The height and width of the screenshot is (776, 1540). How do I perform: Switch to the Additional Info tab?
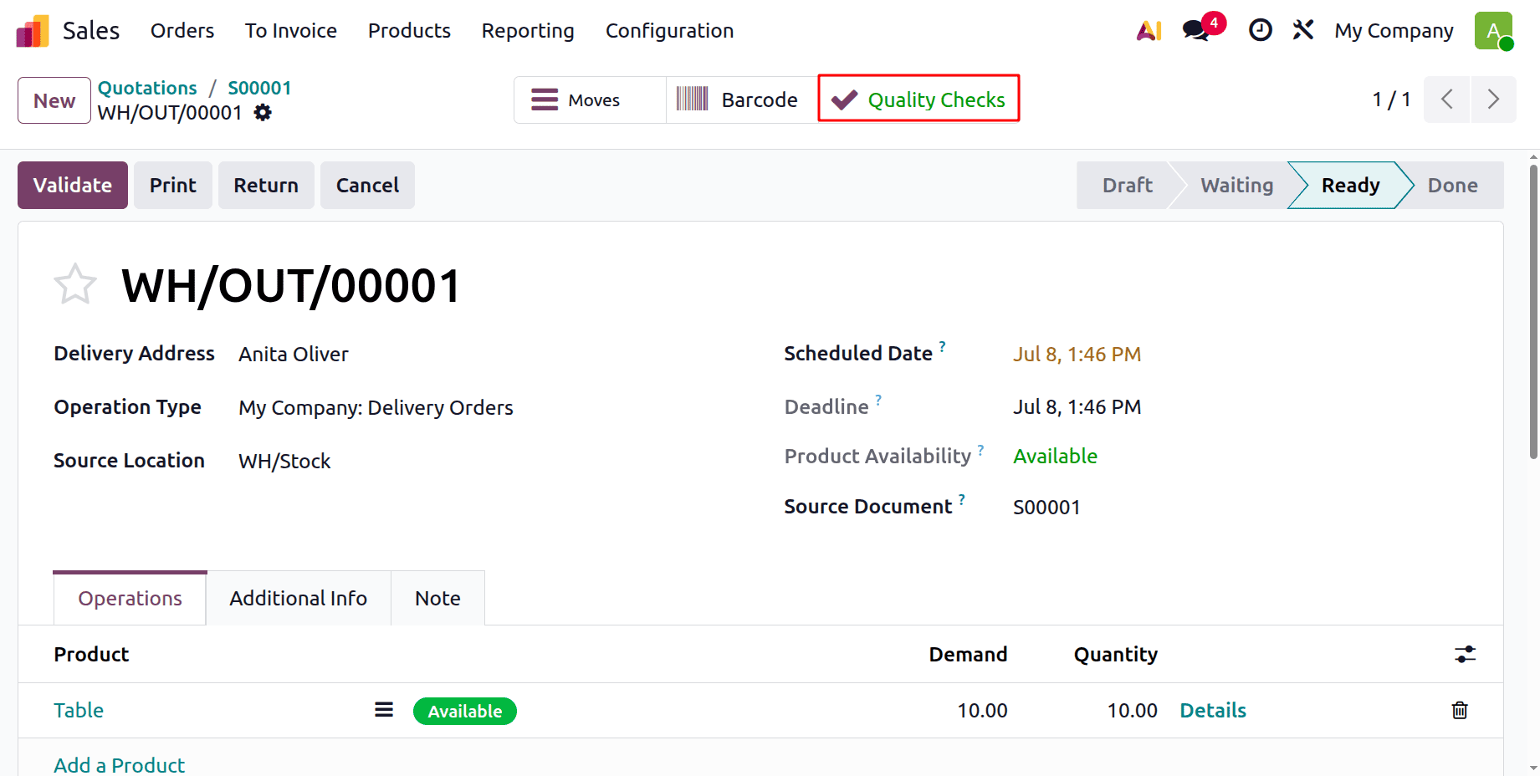pyautogui.click(x=299, y=598)
